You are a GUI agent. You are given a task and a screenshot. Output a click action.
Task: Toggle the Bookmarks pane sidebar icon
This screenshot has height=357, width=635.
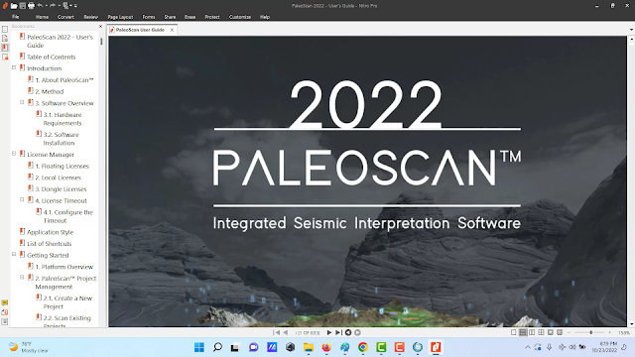click(x=5, y=48)
